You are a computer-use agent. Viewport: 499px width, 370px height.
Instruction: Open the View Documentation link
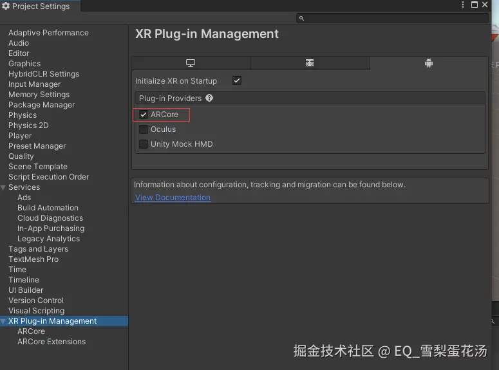tap(173, 198)
